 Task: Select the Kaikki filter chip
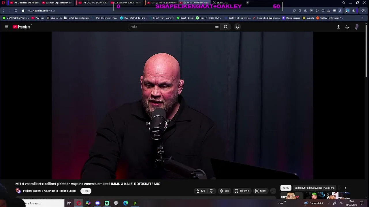click(286, 188)
